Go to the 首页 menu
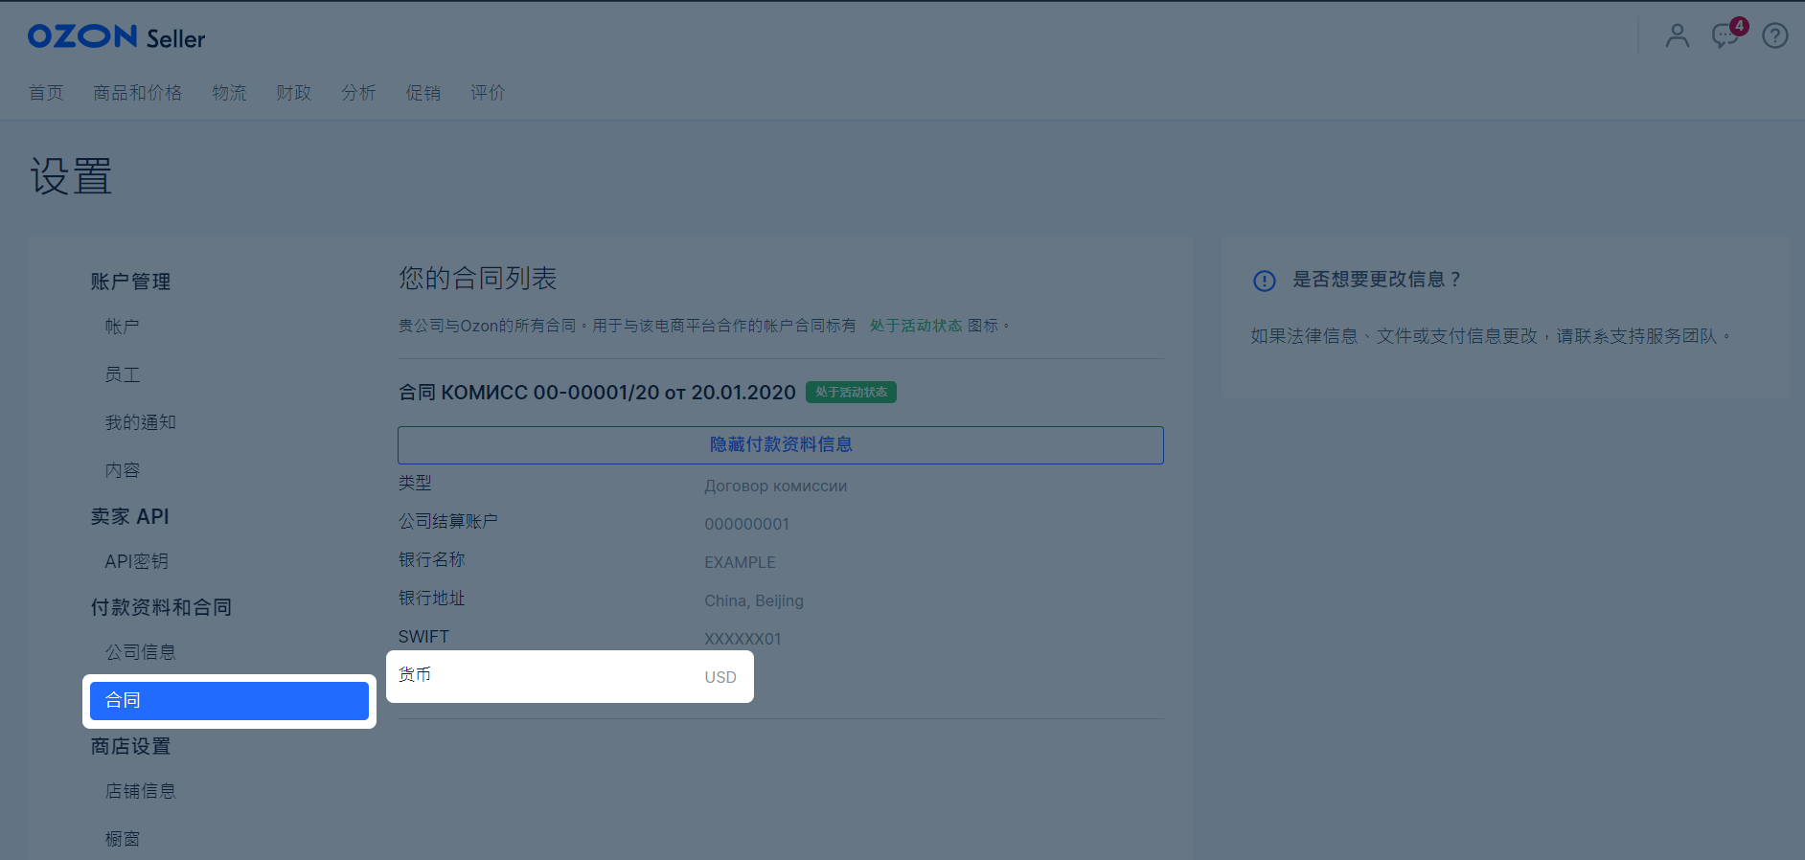The height and width of the screenshot is (860, 1805). click(46, 93)
